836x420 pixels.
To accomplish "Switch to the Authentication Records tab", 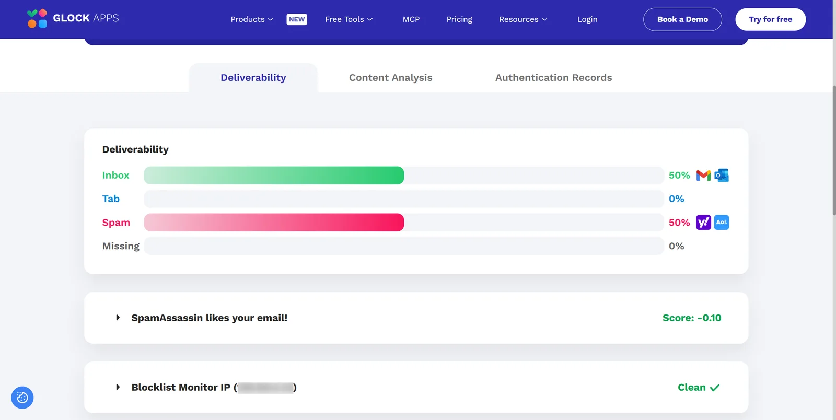I will 553,78.
